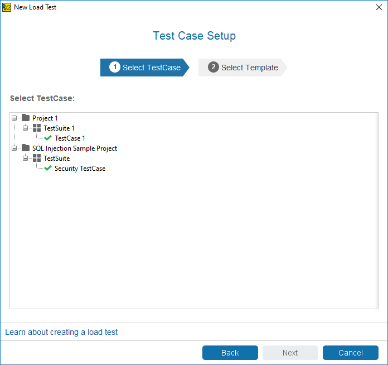Click the SQL Injection Sample Project folder icon
The width and height of the screenshot is (388, 365).
(x=26, y=148)
